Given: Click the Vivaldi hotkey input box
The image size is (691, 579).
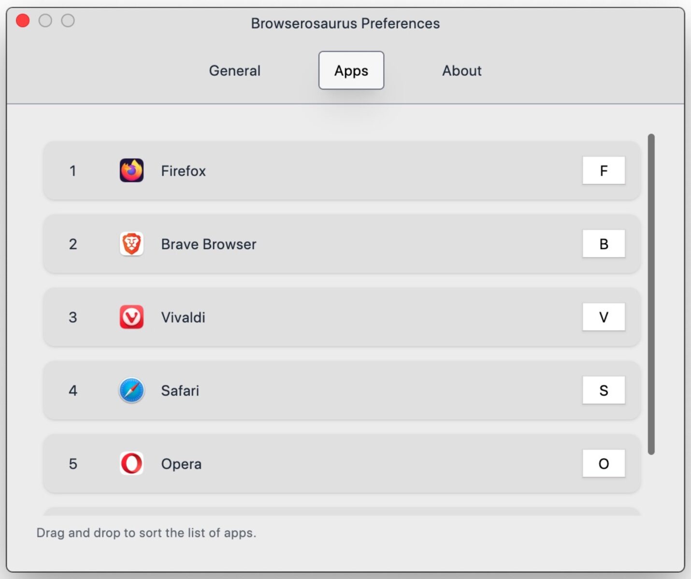Looking at the screenshot, I should [604, 317].
